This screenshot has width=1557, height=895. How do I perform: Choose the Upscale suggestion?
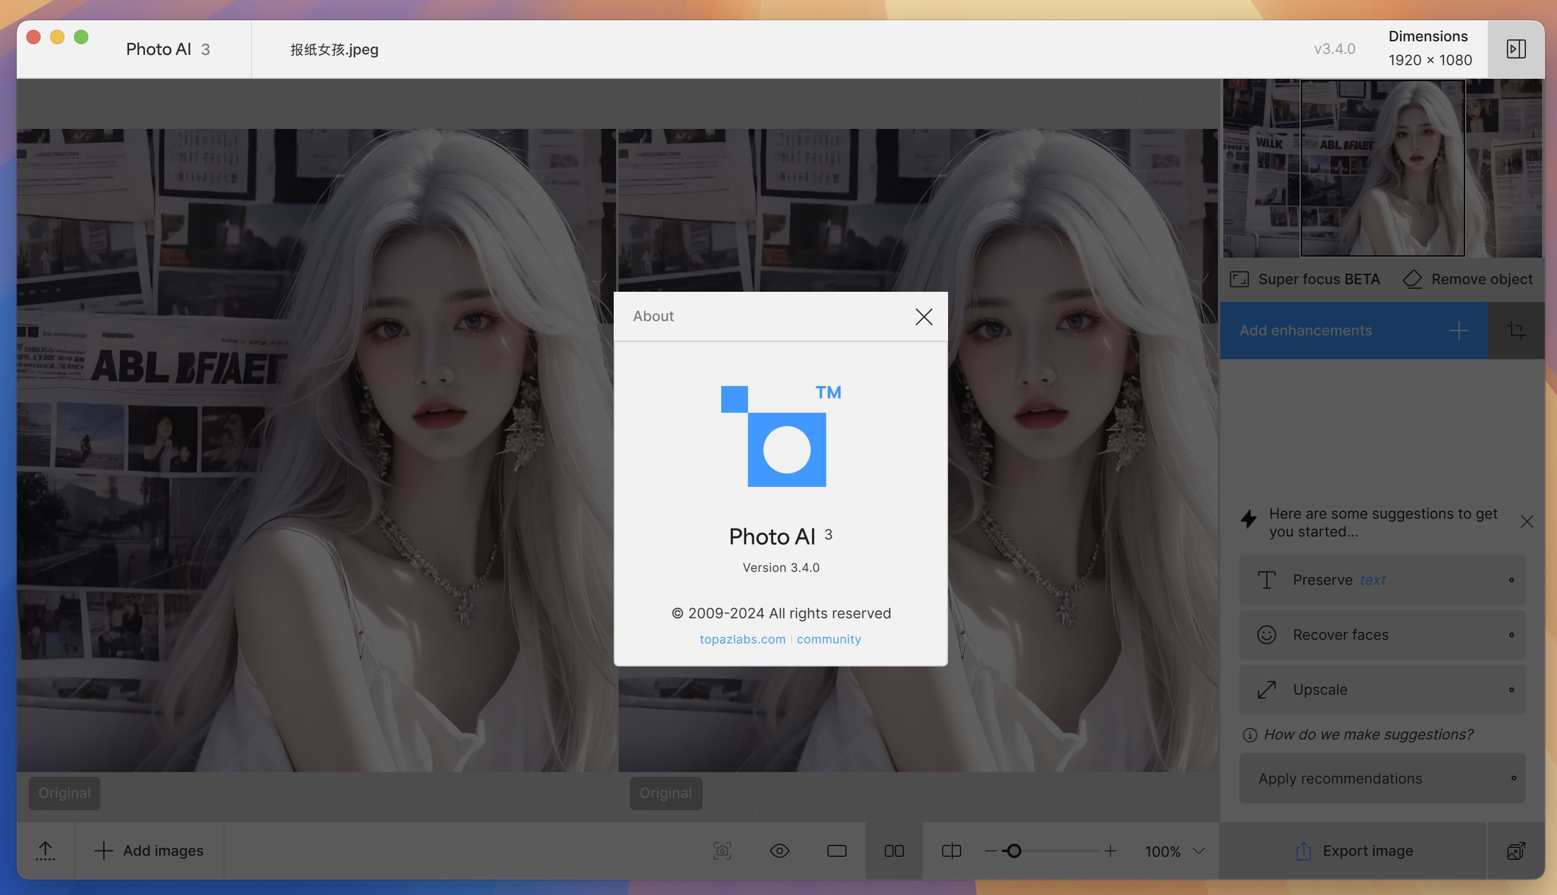tap(1381, 690)
